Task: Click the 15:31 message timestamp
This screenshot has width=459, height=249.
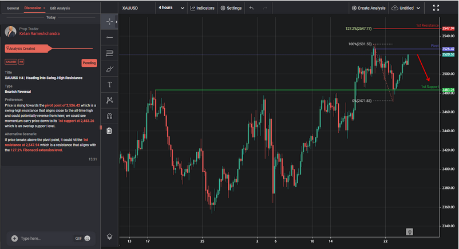Action: (x=93, y=159)
